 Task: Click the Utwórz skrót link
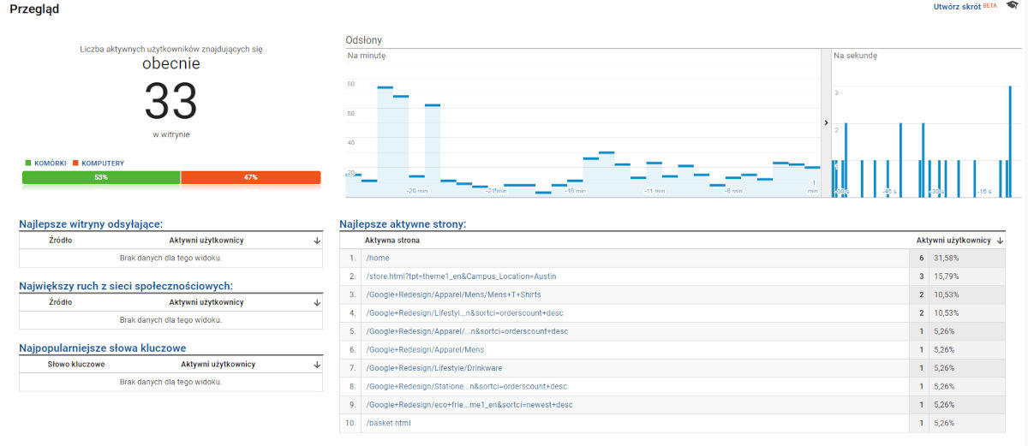[957, 7]
